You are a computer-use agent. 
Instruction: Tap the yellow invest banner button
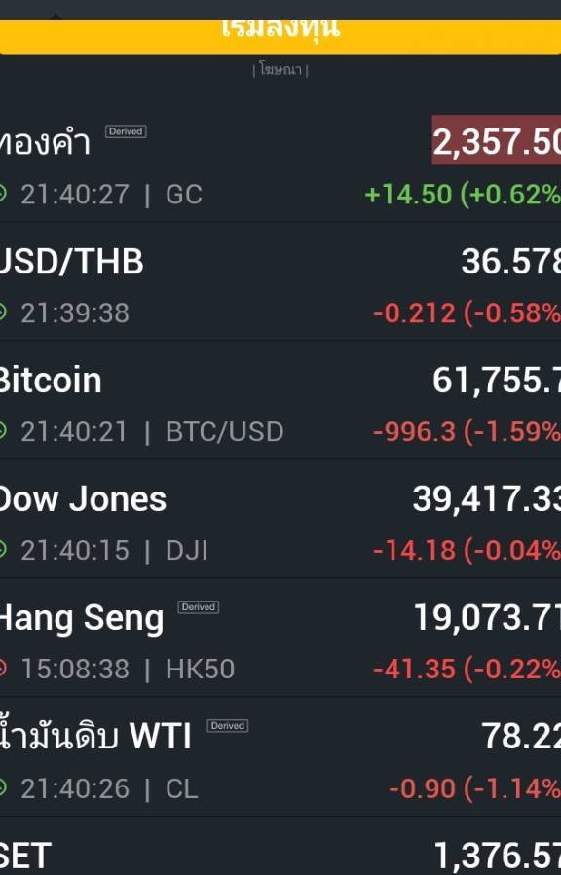[x=280, y=37]
